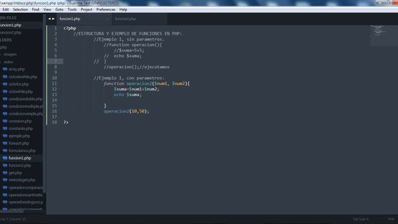
Task: Open the Edit menu
Action: coord(6,10)
